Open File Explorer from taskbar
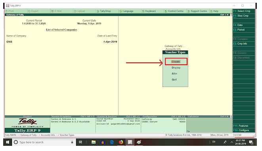 tap(94, 142)
